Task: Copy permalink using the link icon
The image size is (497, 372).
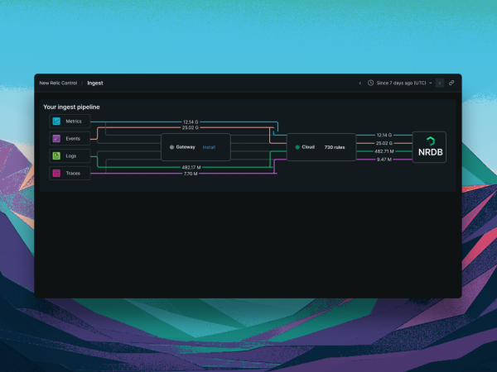Action: (451, 83)
